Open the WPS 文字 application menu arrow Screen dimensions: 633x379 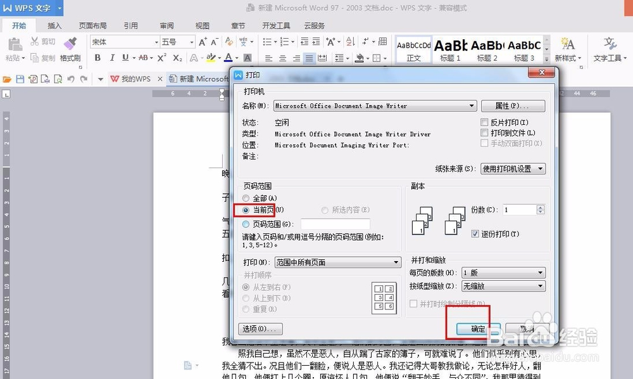tap(60, 8)
